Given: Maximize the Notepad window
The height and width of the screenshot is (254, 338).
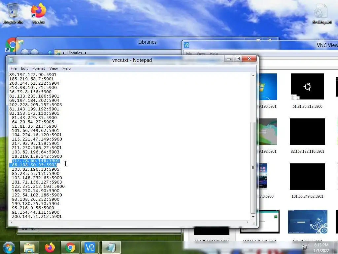Looking at the screenshot, I should tap(238, 59).
